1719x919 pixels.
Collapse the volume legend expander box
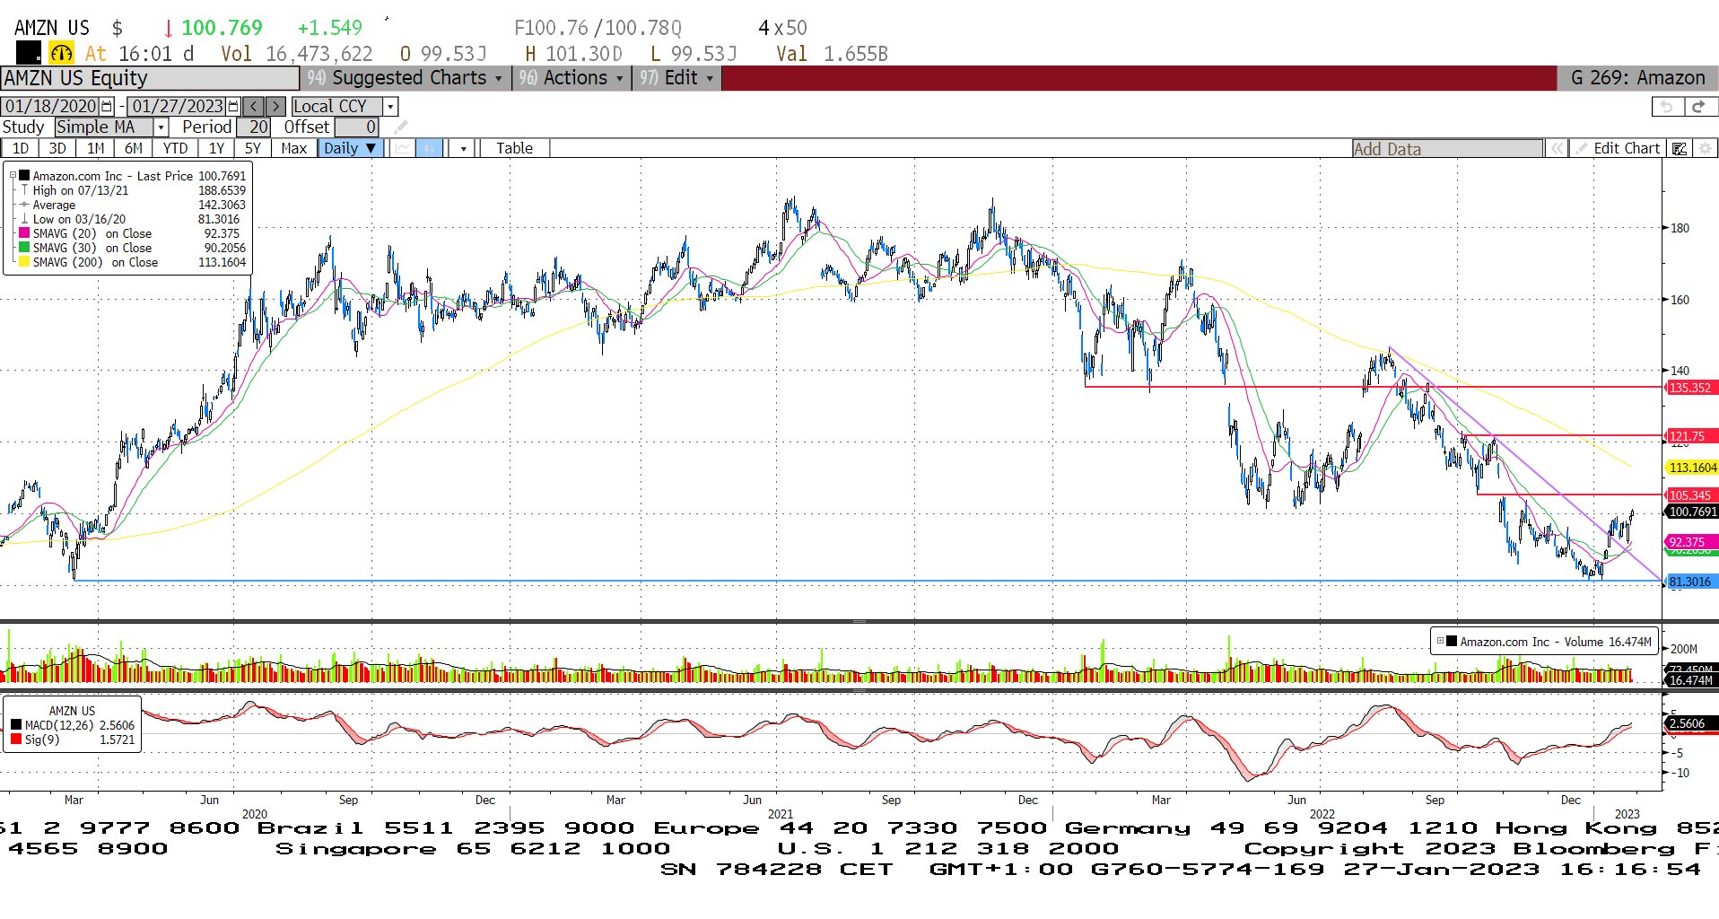coord(1440,641)
